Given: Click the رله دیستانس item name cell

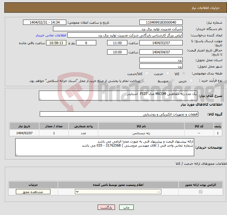Looking at the screenshot, I should (141, 133).
